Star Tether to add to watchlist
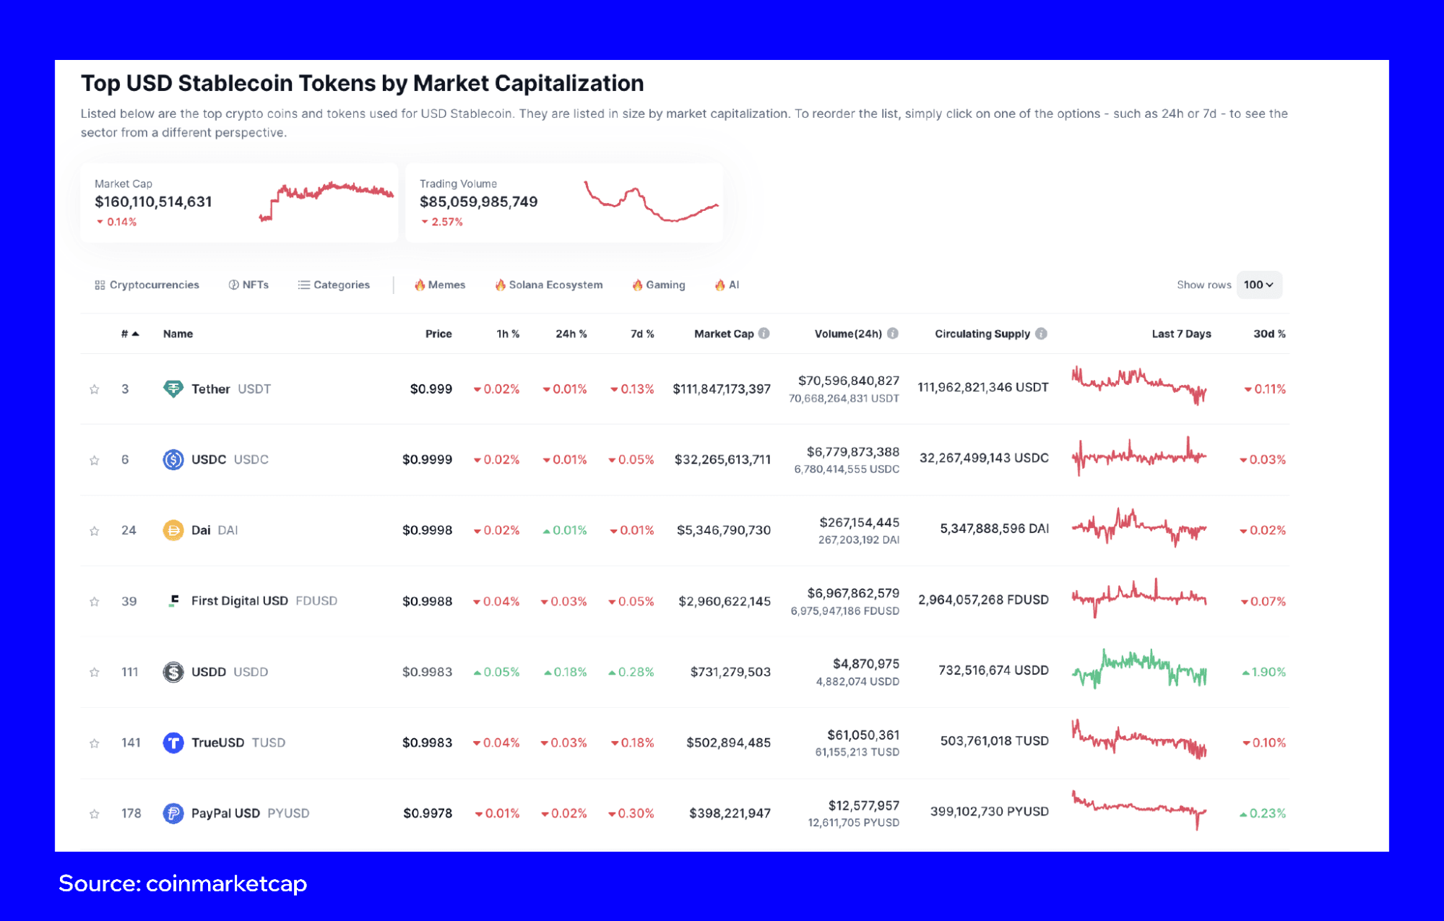This screenshot has width=1444, height=921. (94, 389)
